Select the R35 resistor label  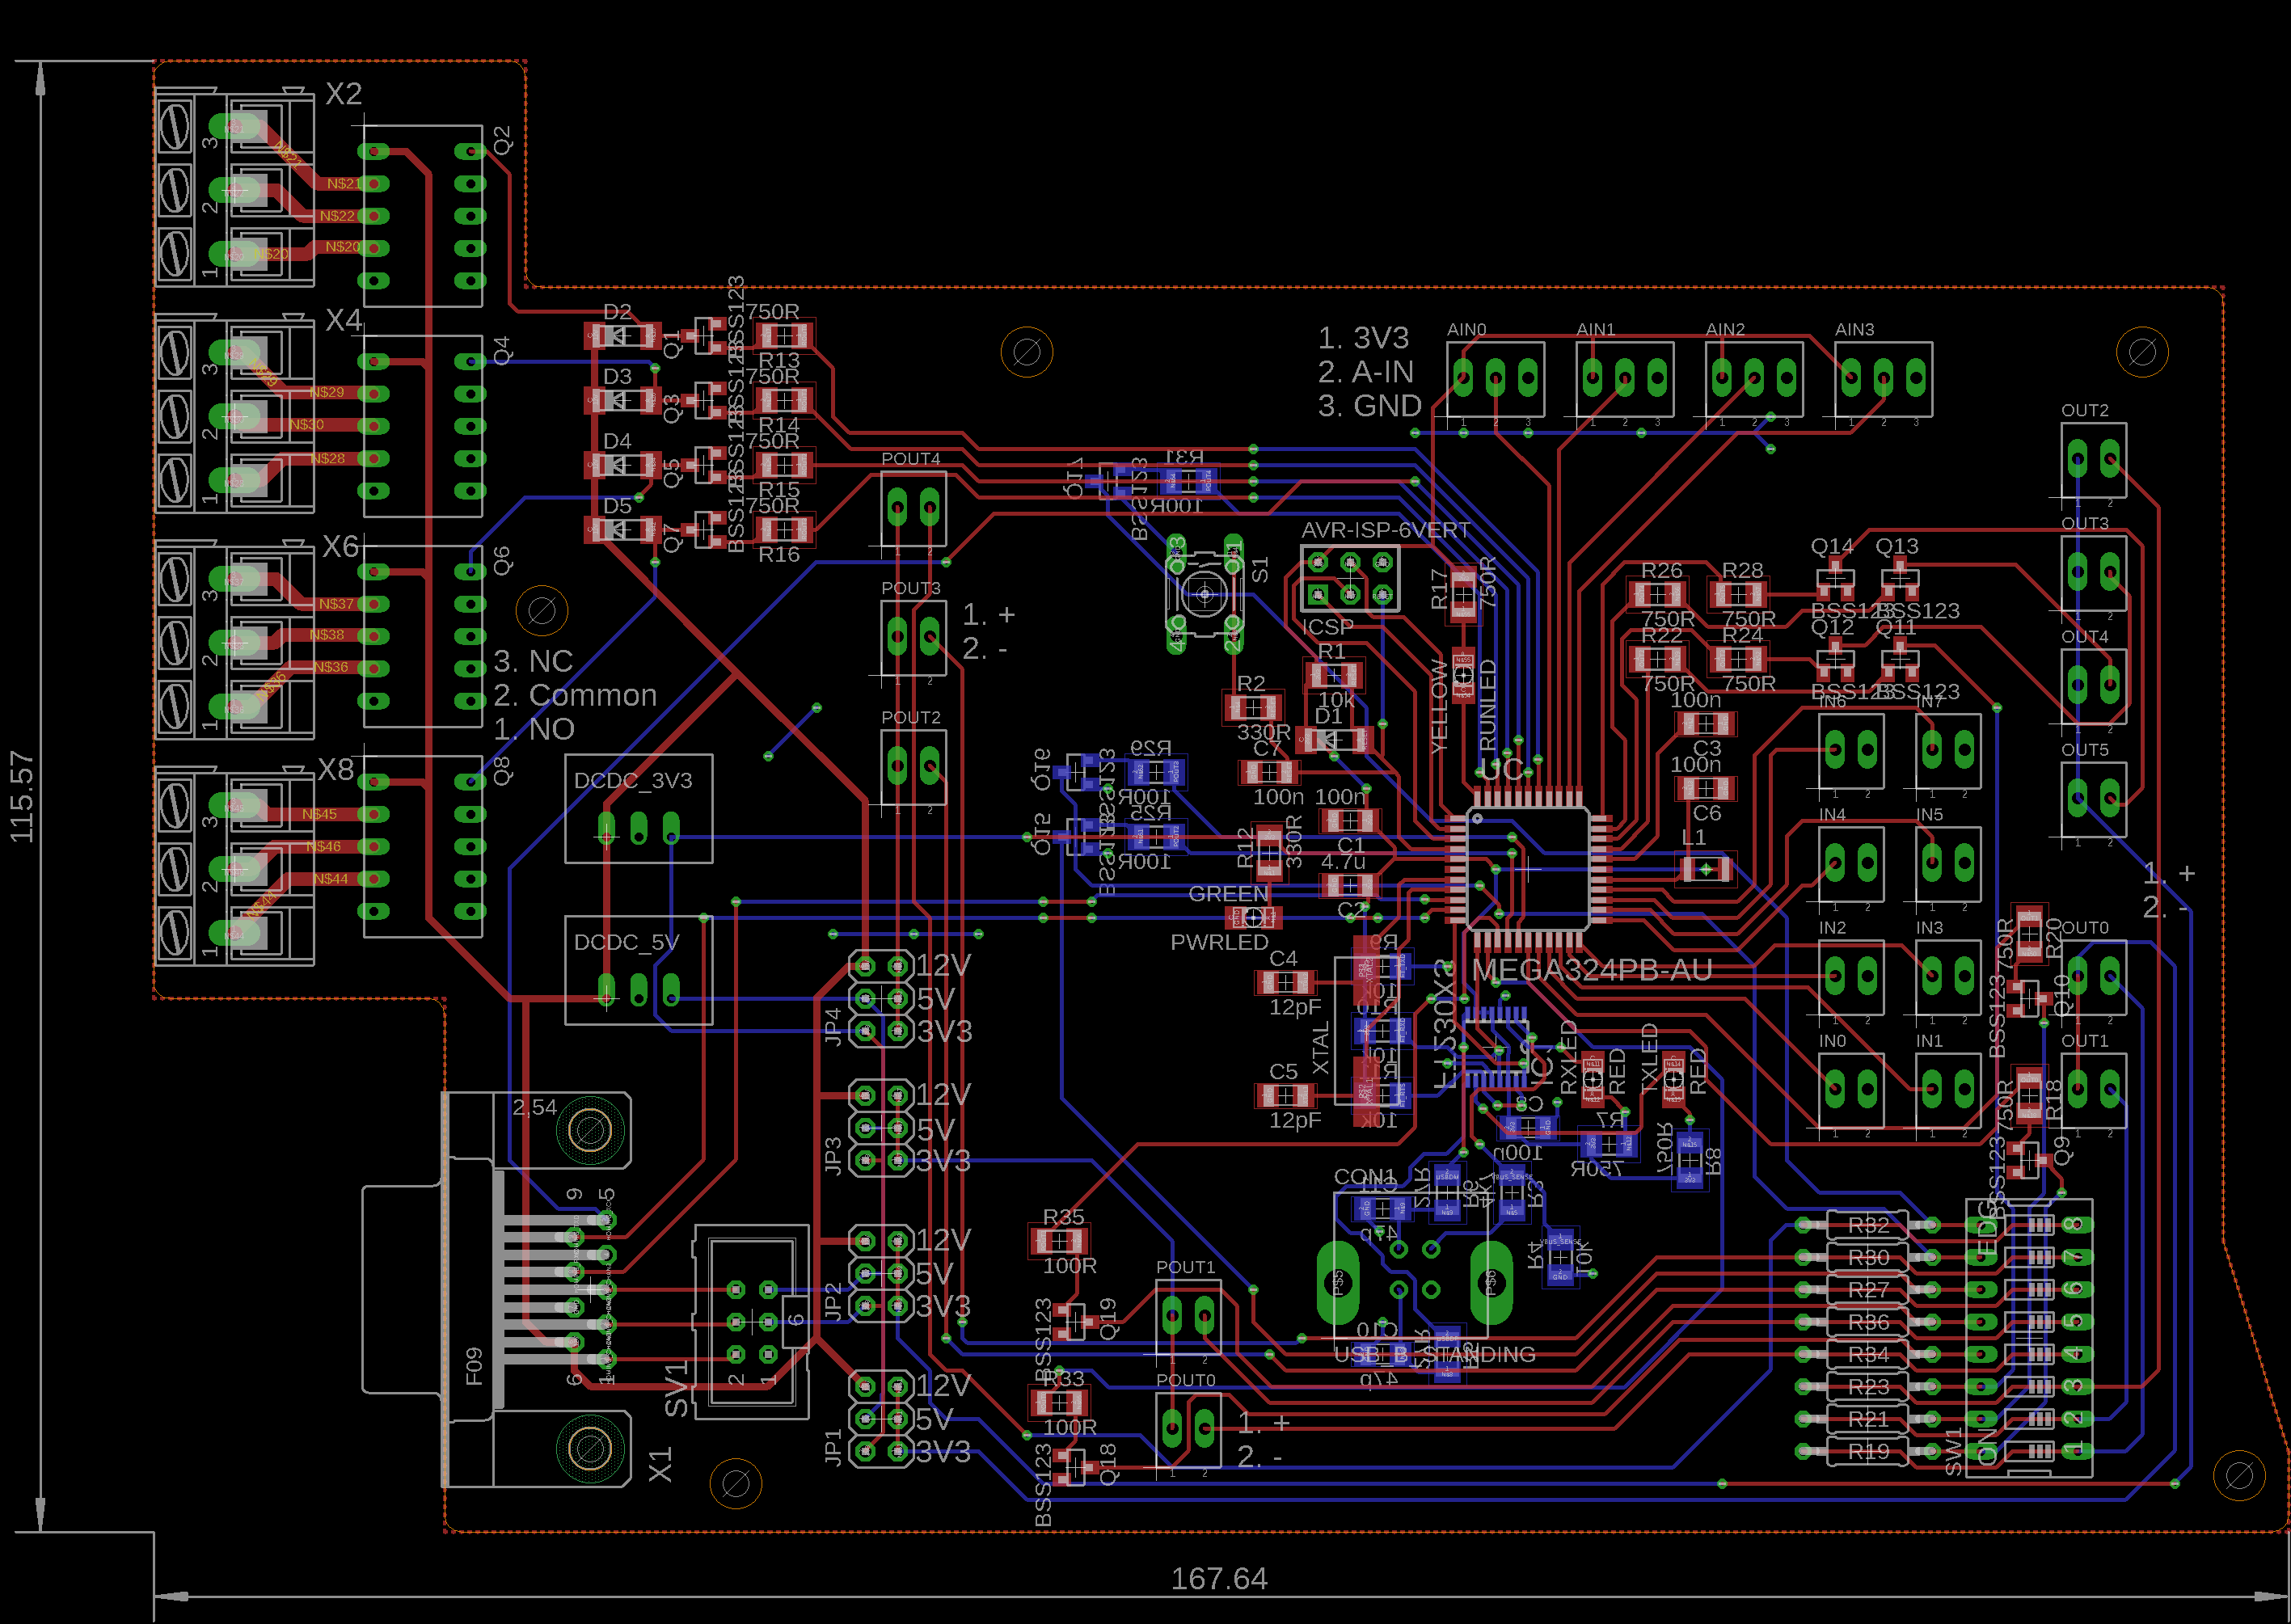pyautogui.click(x=1063, y=1217)
